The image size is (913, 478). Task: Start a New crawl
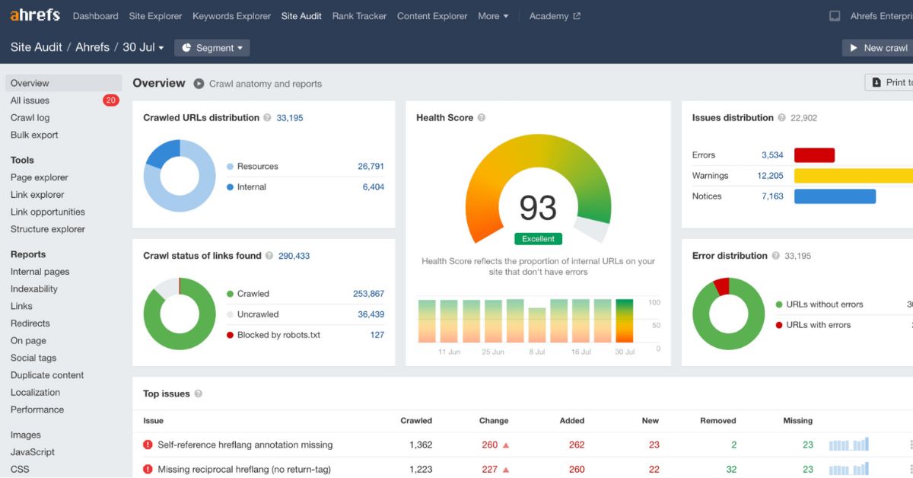[878, 48]
